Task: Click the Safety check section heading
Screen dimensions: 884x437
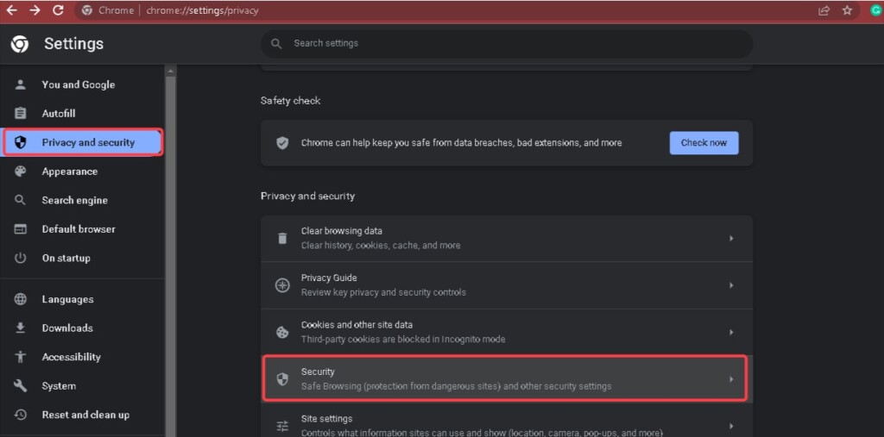Action: click(290, 101)
